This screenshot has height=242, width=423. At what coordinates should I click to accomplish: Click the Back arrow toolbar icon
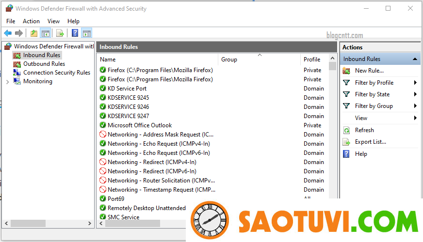[x=8, y=33]
